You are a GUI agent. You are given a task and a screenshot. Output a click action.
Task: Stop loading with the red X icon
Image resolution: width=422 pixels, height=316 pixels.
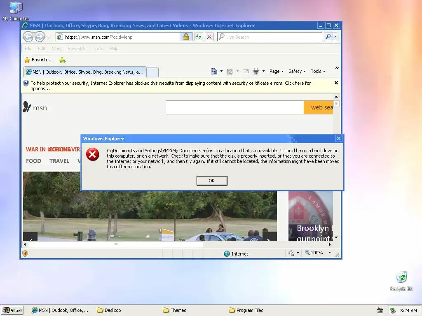click(209, 37)
